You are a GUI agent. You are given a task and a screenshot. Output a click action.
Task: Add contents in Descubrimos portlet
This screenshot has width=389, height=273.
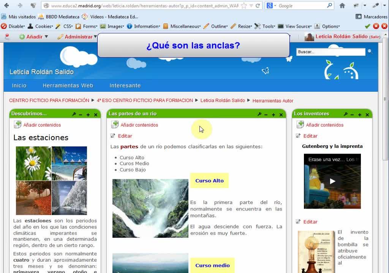[38, 125]
